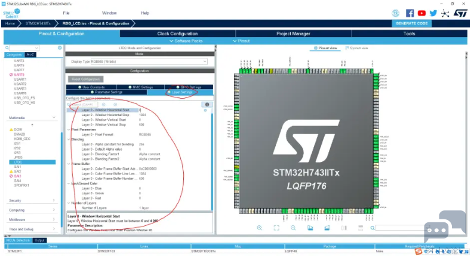Image resolution: width=471 pixels, height=260 pixels.
Task: Collapse the BackGround Color group
Action: point(69,183)
